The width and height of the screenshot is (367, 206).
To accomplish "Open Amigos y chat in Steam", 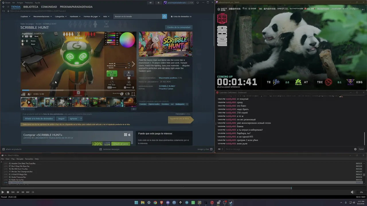I will pos(205,149).
